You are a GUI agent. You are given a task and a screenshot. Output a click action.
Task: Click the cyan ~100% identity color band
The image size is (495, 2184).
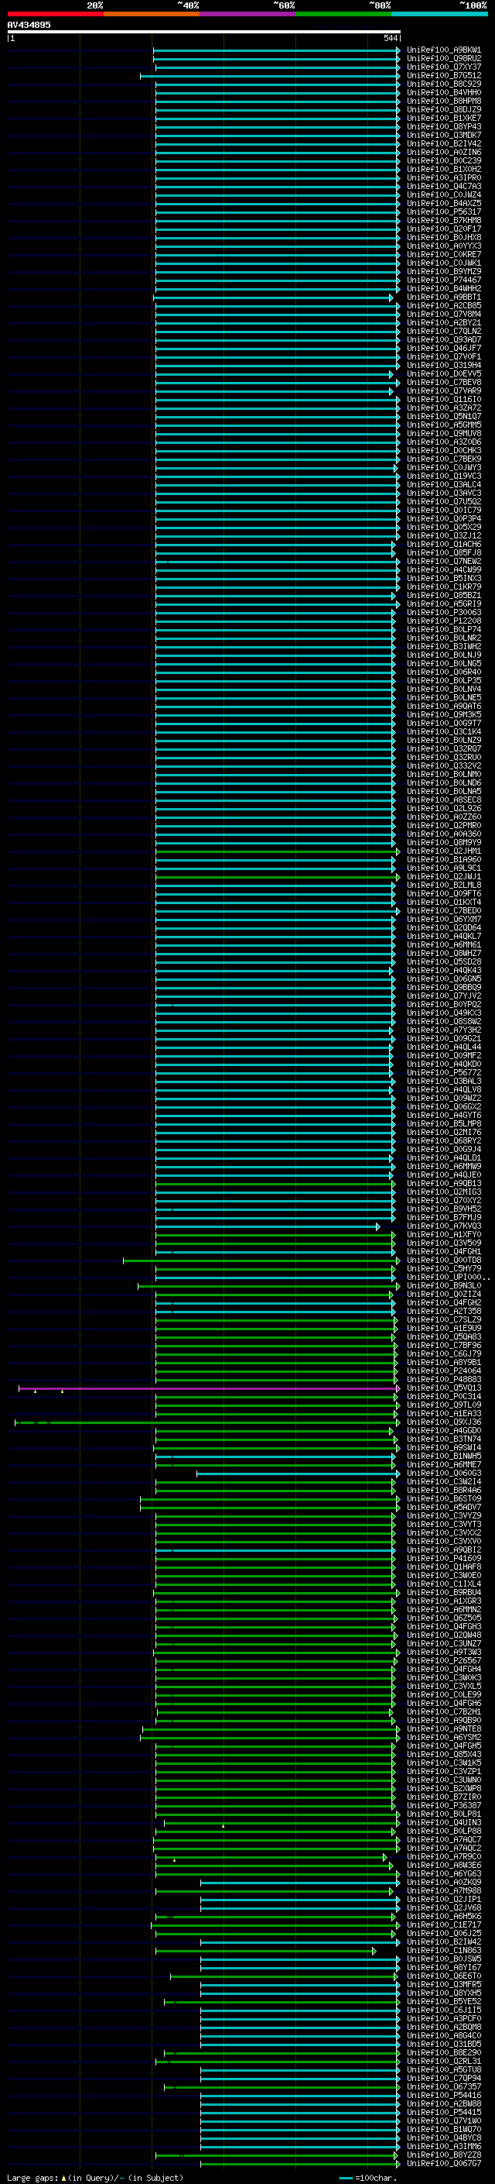click(440, 15)
